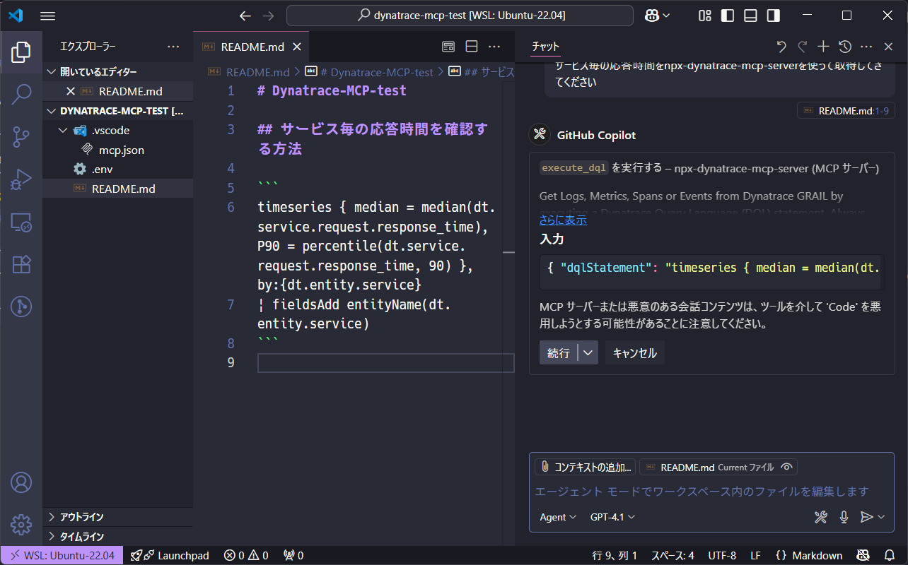Open notifications bell in status bar
Image resolution: width=908 pixels, height=565 pixels.
pyautogui.click(x=889, y=555)
